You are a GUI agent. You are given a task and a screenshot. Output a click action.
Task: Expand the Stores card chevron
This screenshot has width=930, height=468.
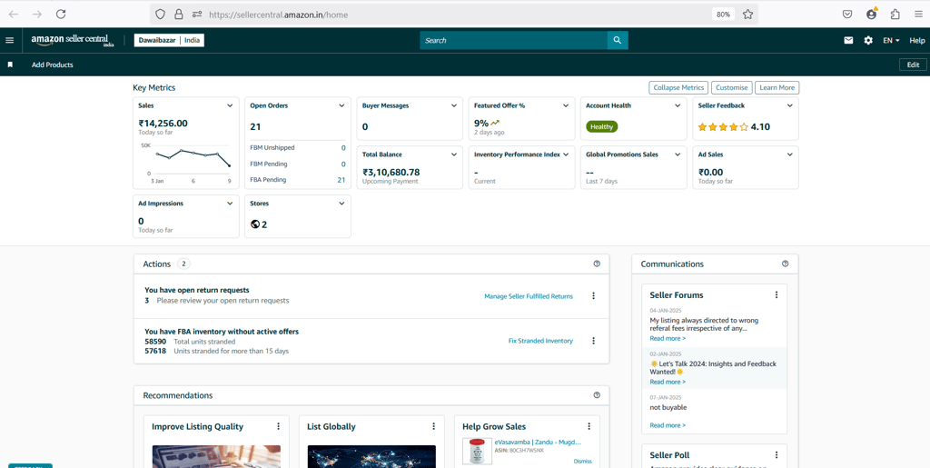pos(341,204)
